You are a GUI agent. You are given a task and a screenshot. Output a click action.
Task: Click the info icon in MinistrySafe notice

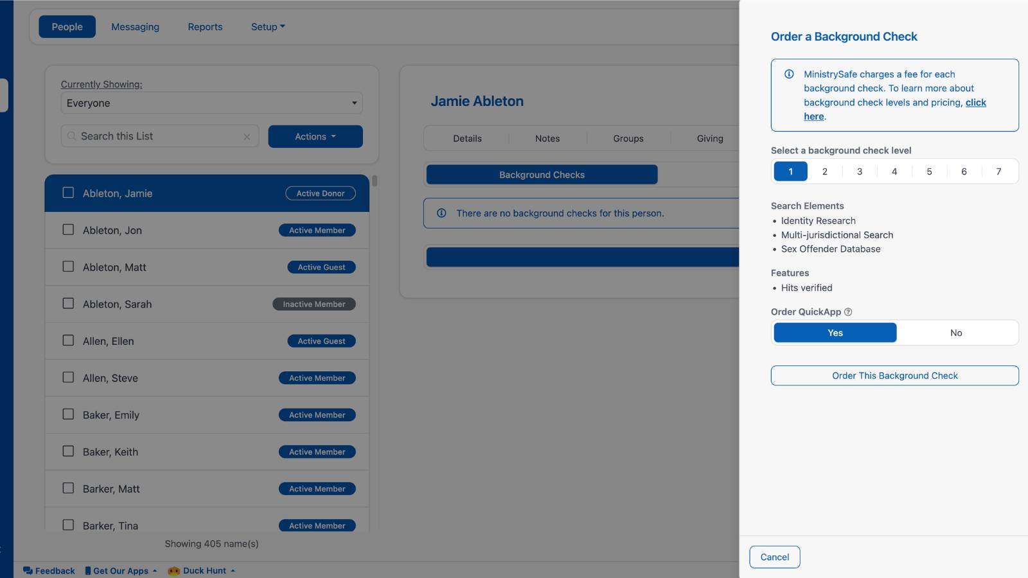(789, 74)
